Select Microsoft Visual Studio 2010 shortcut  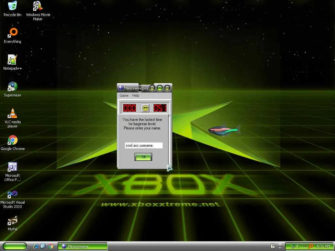tap(13, 200)
